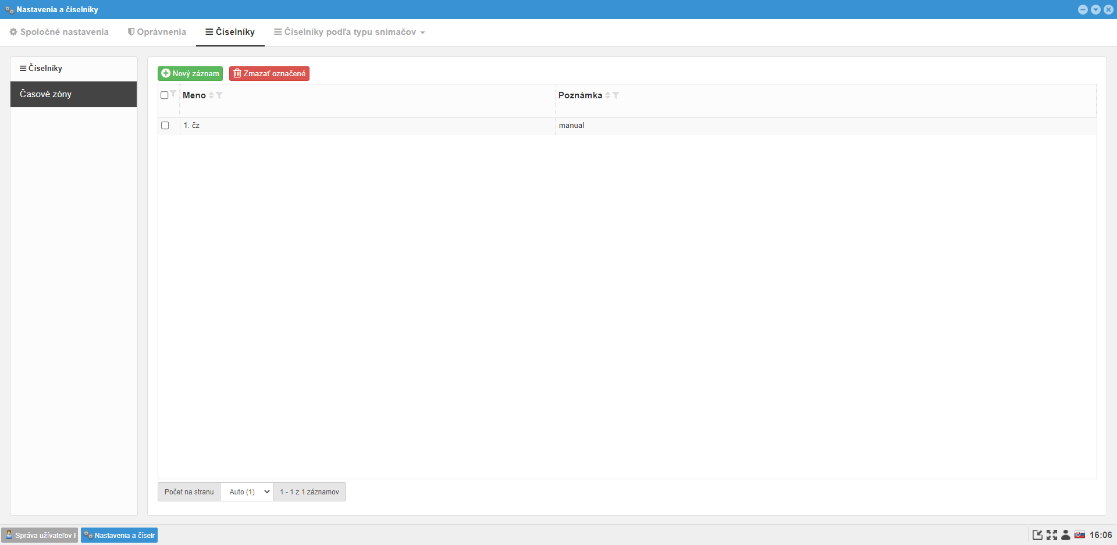The image size is (1117, 545).
Task: Click the down-arrow circle in title bar
Action: [x=1095, y=10]
